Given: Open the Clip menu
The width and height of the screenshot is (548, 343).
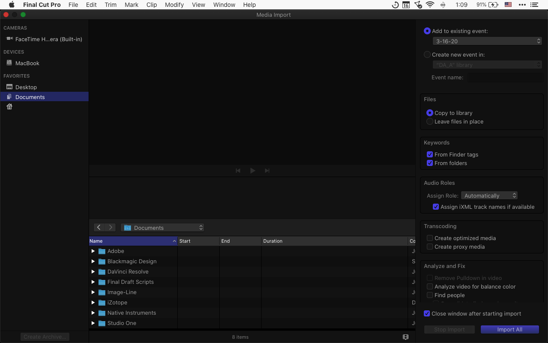Looking at the screenshot, I should [152, 5].
